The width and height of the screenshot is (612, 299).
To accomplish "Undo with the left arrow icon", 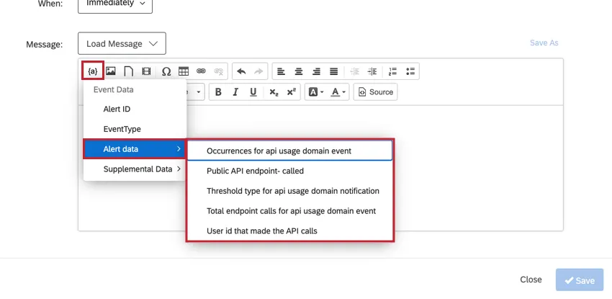I will [x=241, y=71].
